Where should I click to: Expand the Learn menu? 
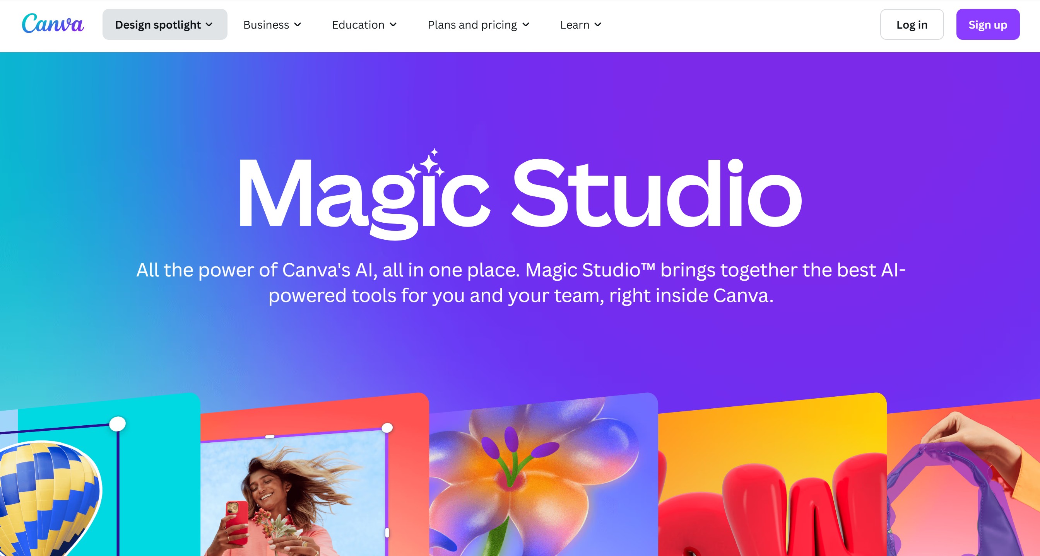tap(581, 25)
